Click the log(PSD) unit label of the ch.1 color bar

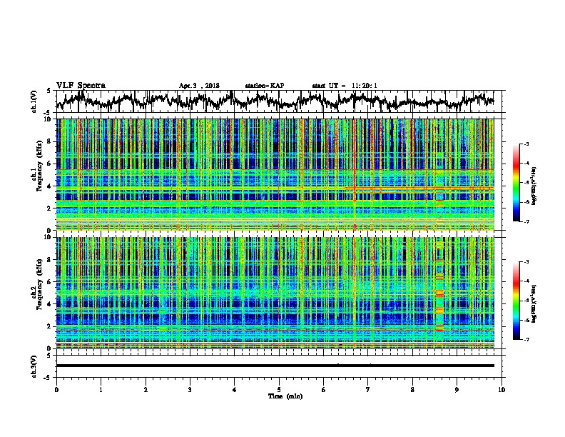534,186
